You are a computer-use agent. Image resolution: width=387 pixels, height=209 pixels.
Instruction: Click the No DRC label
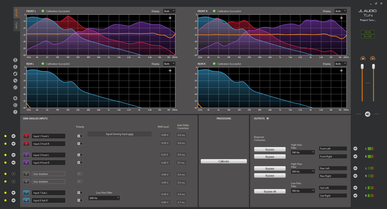[367, 37]
